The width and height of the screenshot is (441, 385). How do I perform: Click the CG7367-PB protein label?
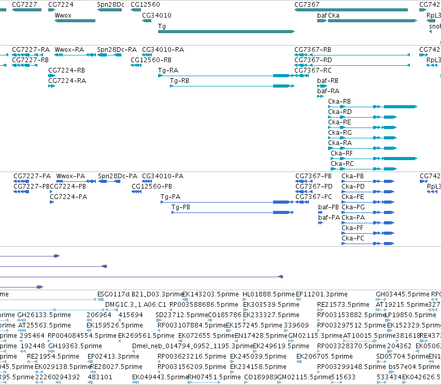[314, 176]
